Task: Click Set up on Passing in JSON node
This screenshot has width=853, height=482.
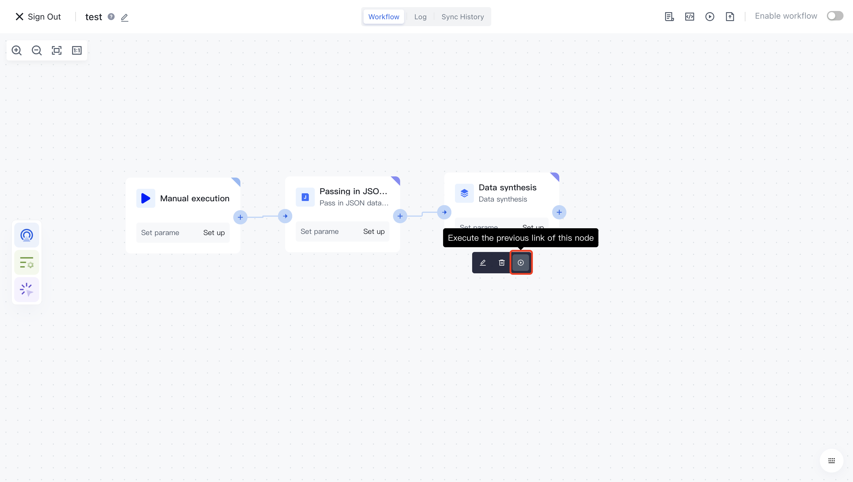Action: 373,232
